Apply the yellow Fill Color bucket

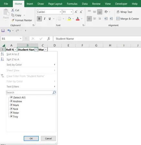69,19
